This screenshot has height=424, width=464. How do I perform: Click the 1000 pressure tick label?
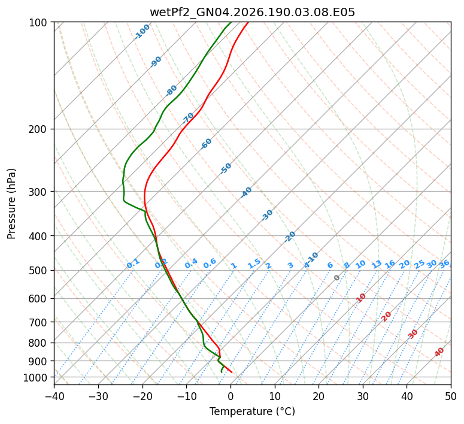coord(37,377)
